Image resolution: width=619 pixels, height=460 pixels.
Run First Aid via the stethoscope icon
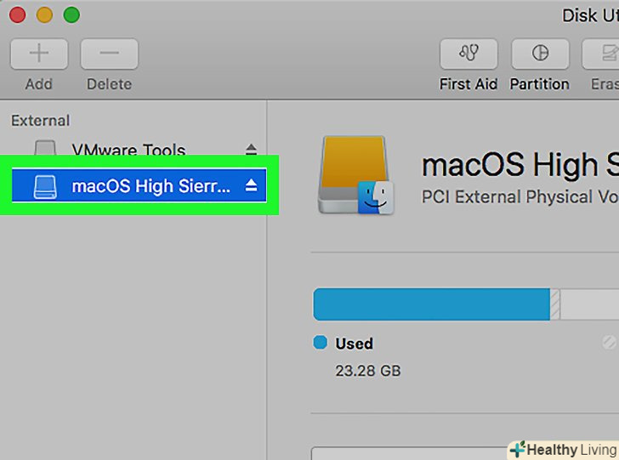(469, 54)
